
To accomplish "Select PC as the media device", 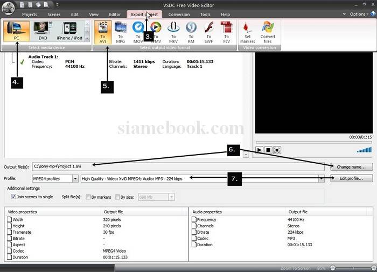I will (17, 31).
